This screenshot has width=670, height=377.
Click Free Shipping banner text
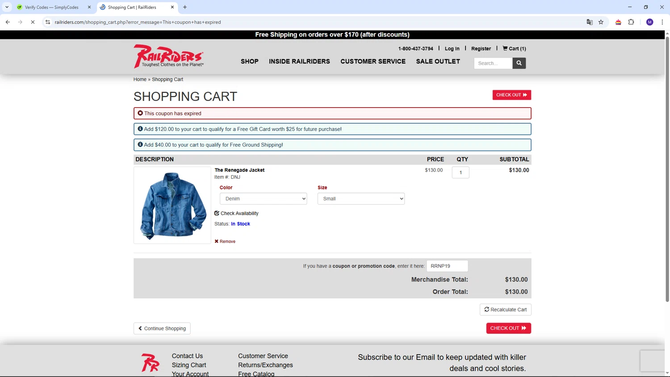pyautogui.click(x=332, y=34)
